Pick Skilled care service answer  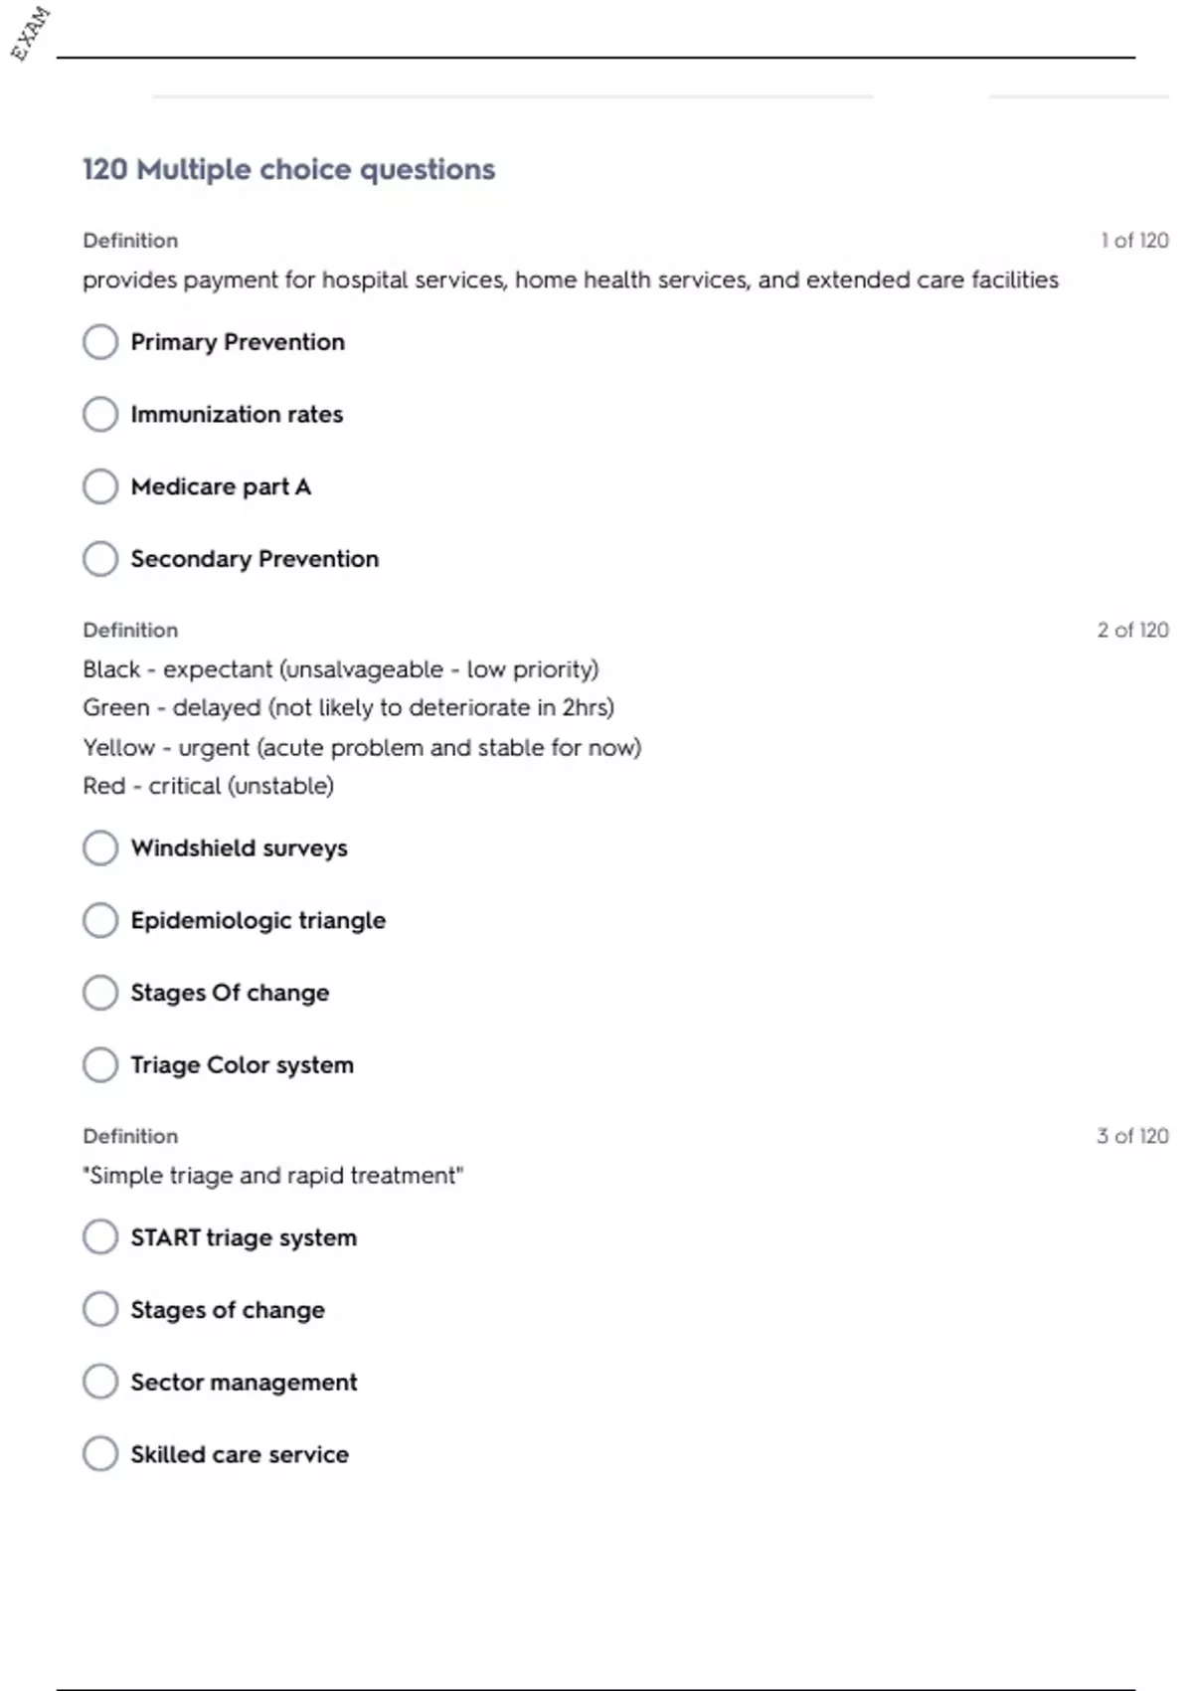[x=100, y=1454]
